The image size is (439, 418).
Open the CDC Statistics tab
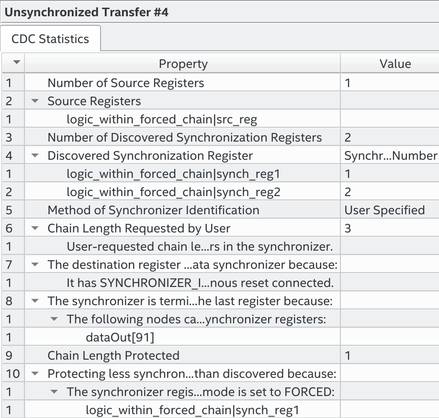tap(50, 39)
